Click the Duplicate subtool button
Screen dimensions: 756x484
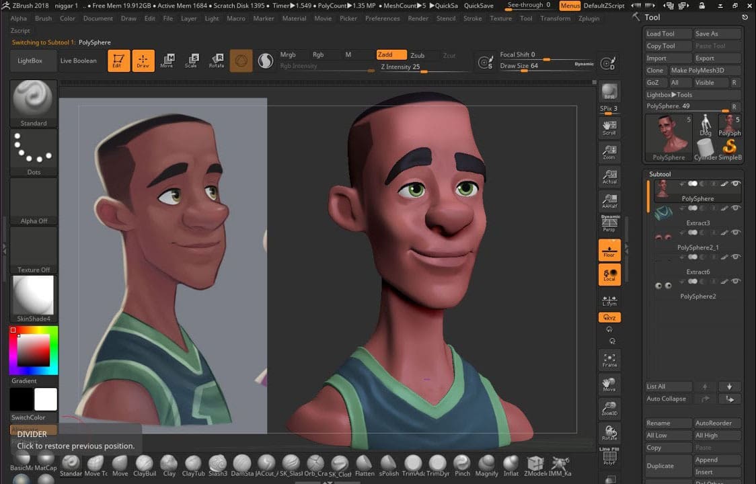pos(669,466)
